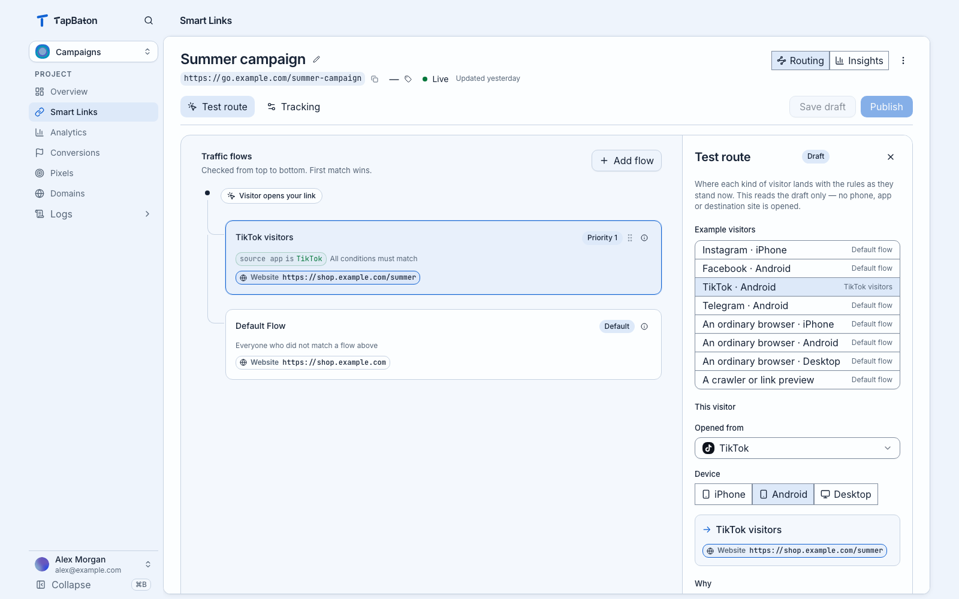Close the Test route panel

pos(891,157)
